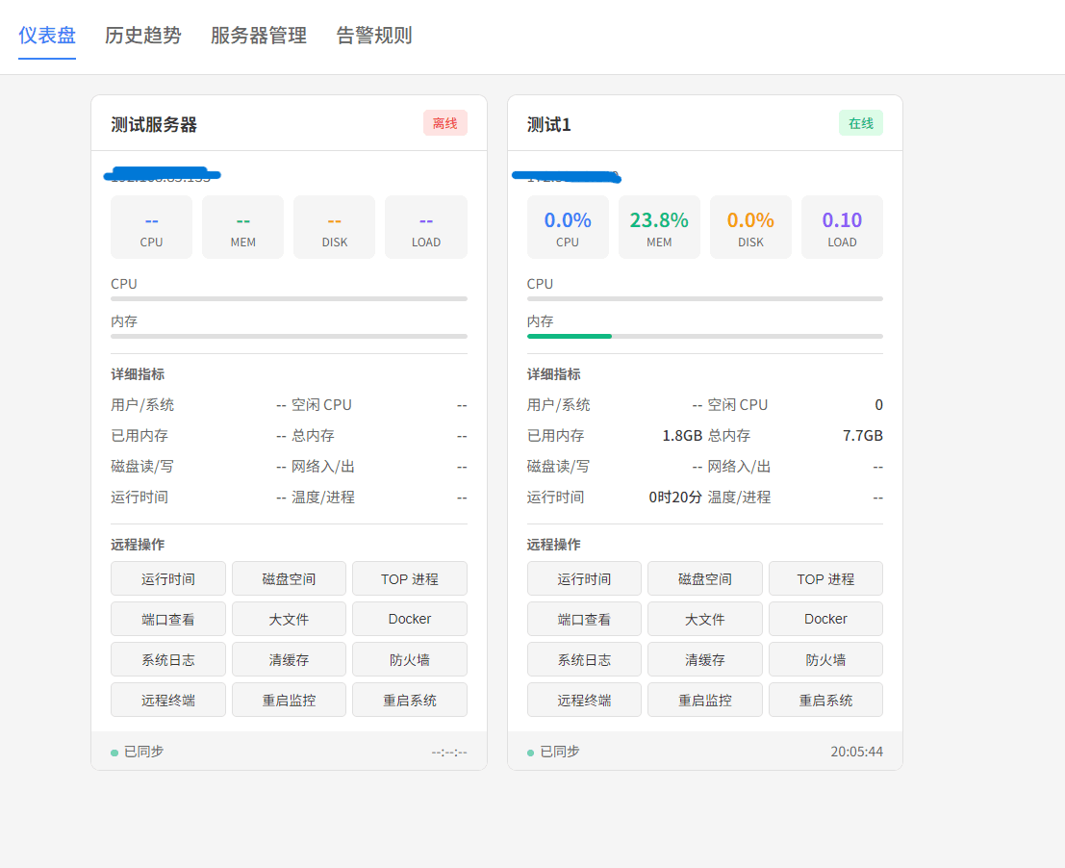Viewport: 1065px width, 868px height.
Task: Click the 7.7GB total memory value
Action: click(863, 435)
